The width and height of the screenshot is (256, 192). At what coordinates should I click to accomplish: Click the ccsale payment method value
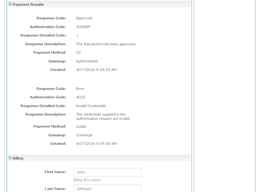81,126
